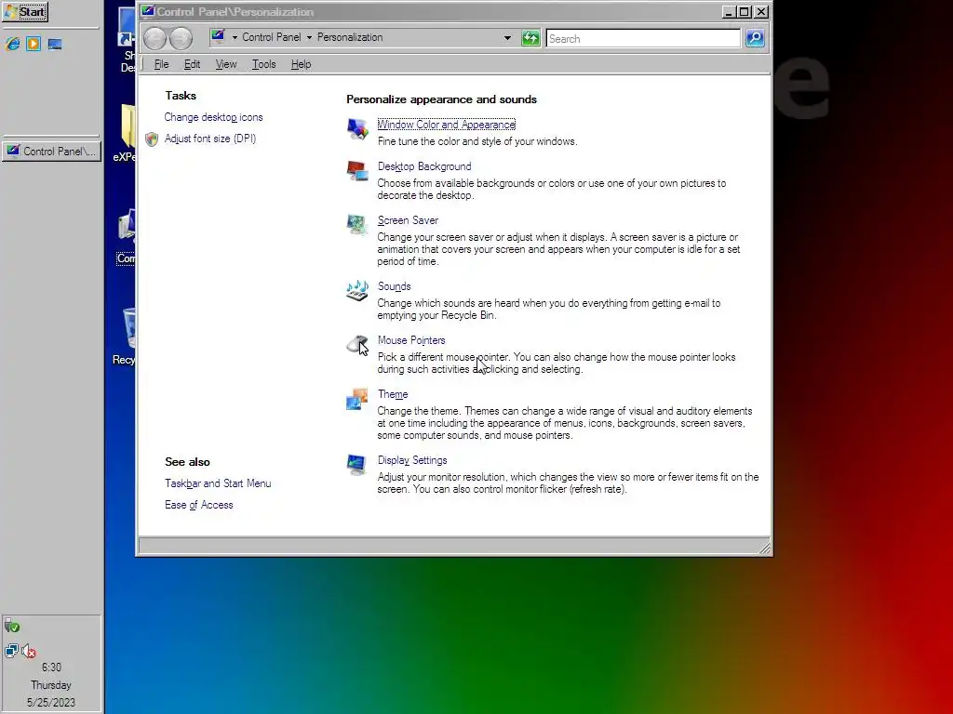The height and width of the screenshot is (714, 953).
Task: Open the Window Color and Appearance link
Action: click(x=447, y=125)
